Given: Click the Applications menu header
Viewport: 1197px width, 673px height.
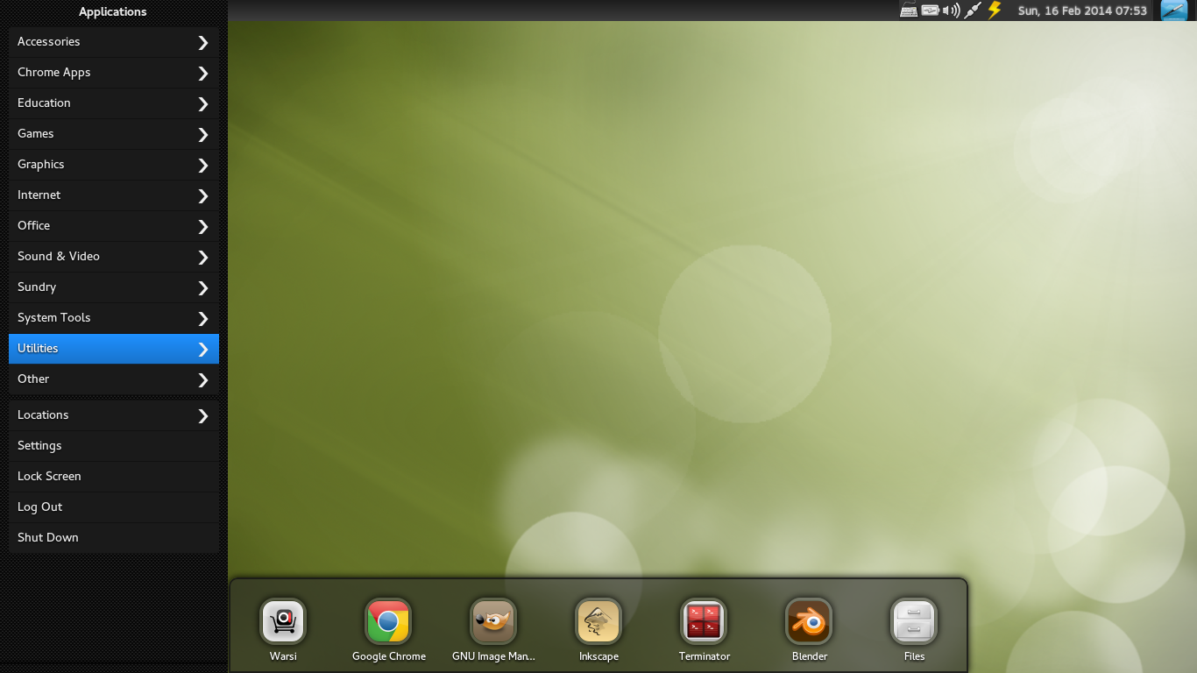Looking at the screenshot, I should pos(113,11).
